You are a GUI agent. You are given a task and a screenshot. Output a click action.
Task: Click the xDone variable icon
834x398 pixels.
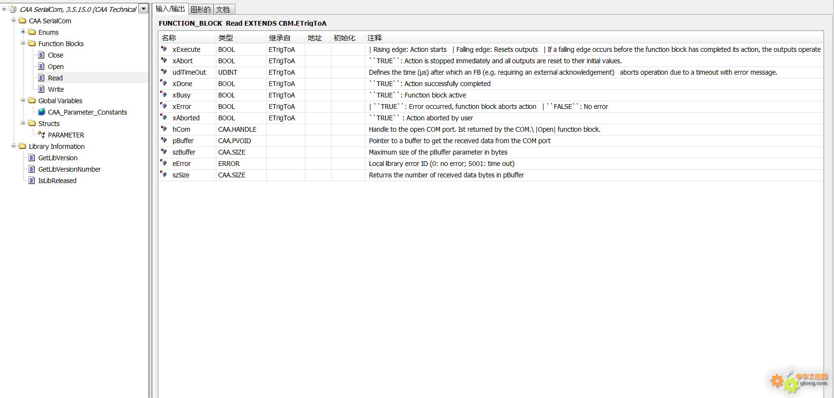(164, 83)
